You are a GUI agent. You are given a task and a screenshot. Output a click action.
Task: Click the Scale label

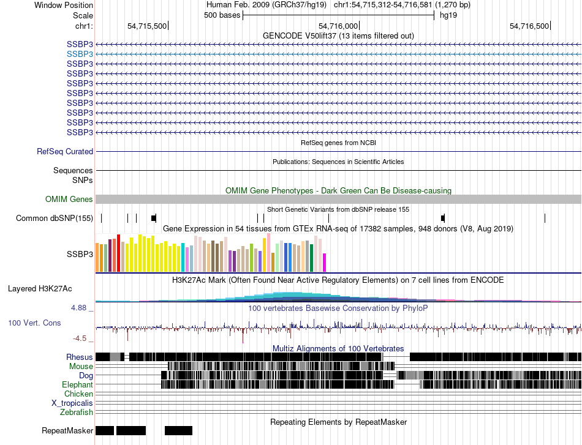83,15
